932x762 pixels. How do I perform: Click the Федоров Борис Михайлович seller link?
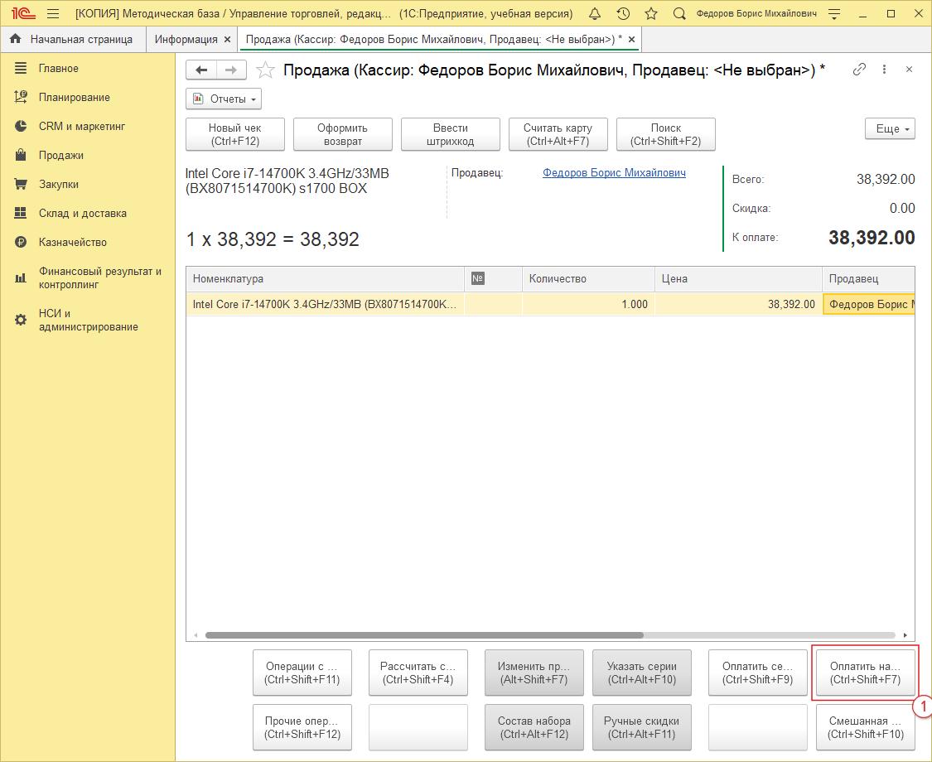click(613, 173)
